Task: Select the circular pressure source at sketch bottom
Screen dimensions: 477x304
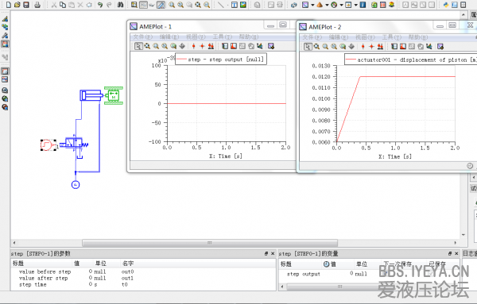Action: tap(76, 184)
